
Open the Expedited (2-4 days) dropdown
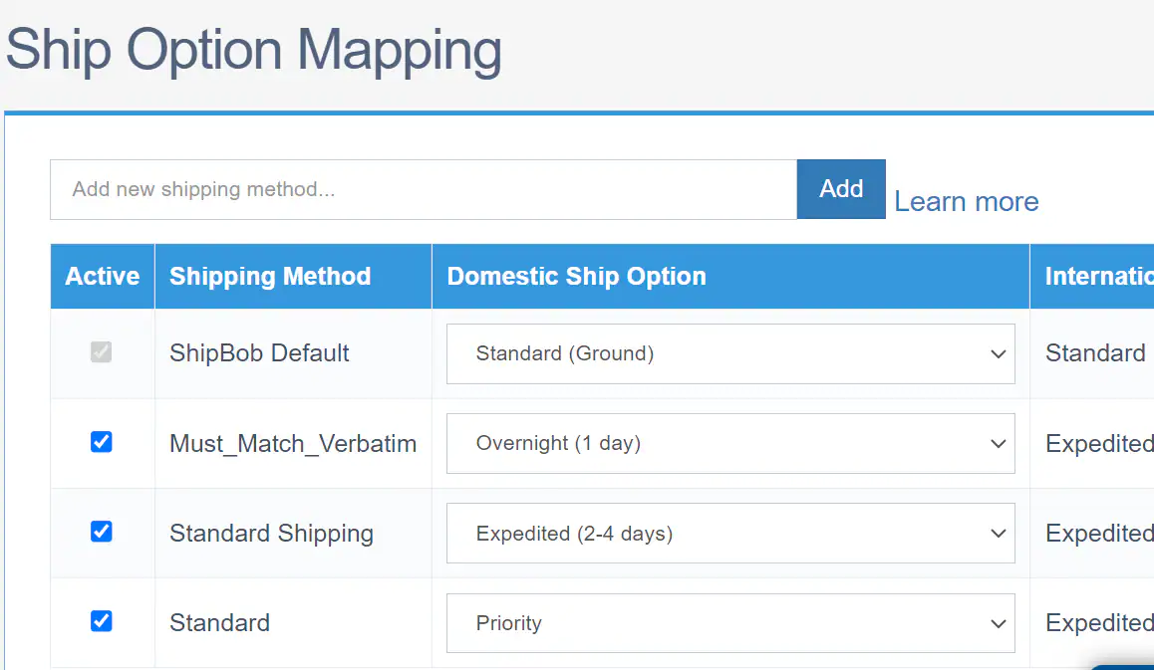pyautogui.click(x=730, y=533)
